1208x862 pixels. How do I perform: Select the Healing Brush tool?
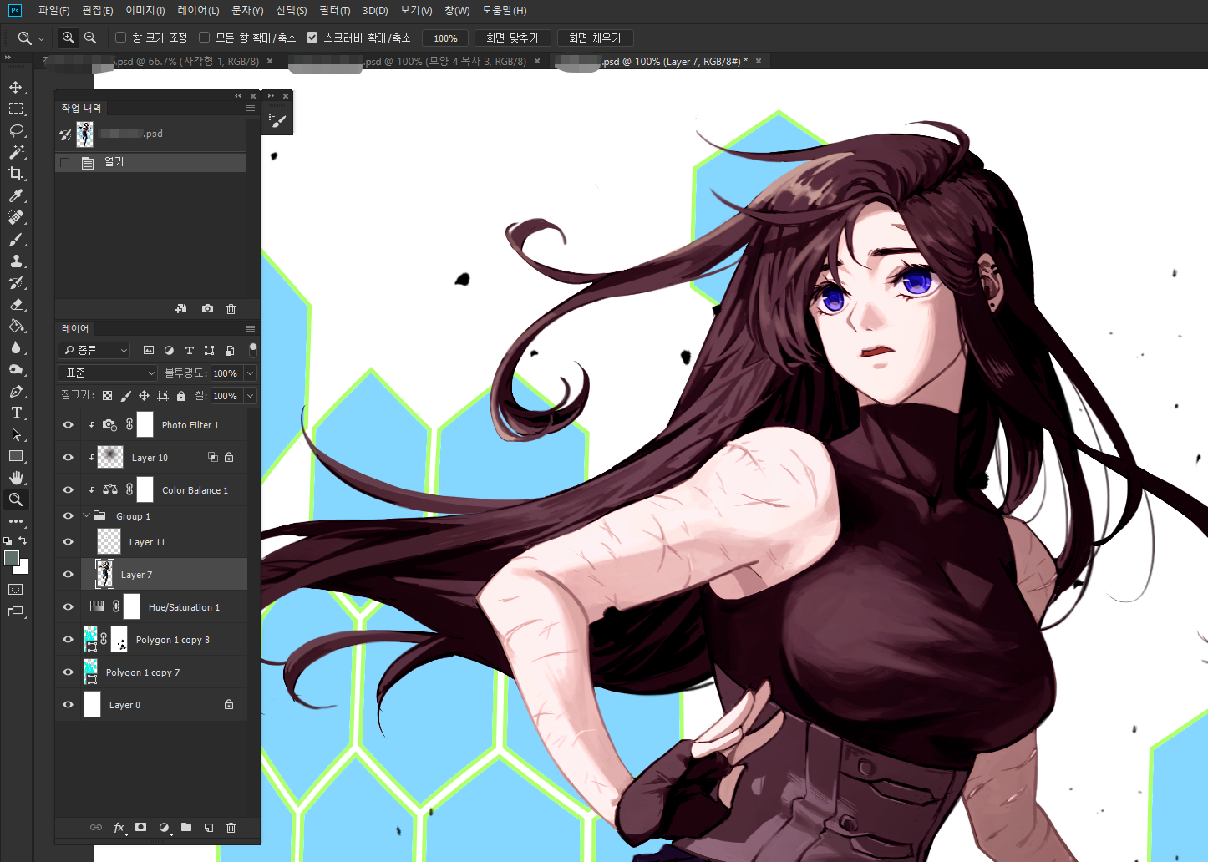16,217
